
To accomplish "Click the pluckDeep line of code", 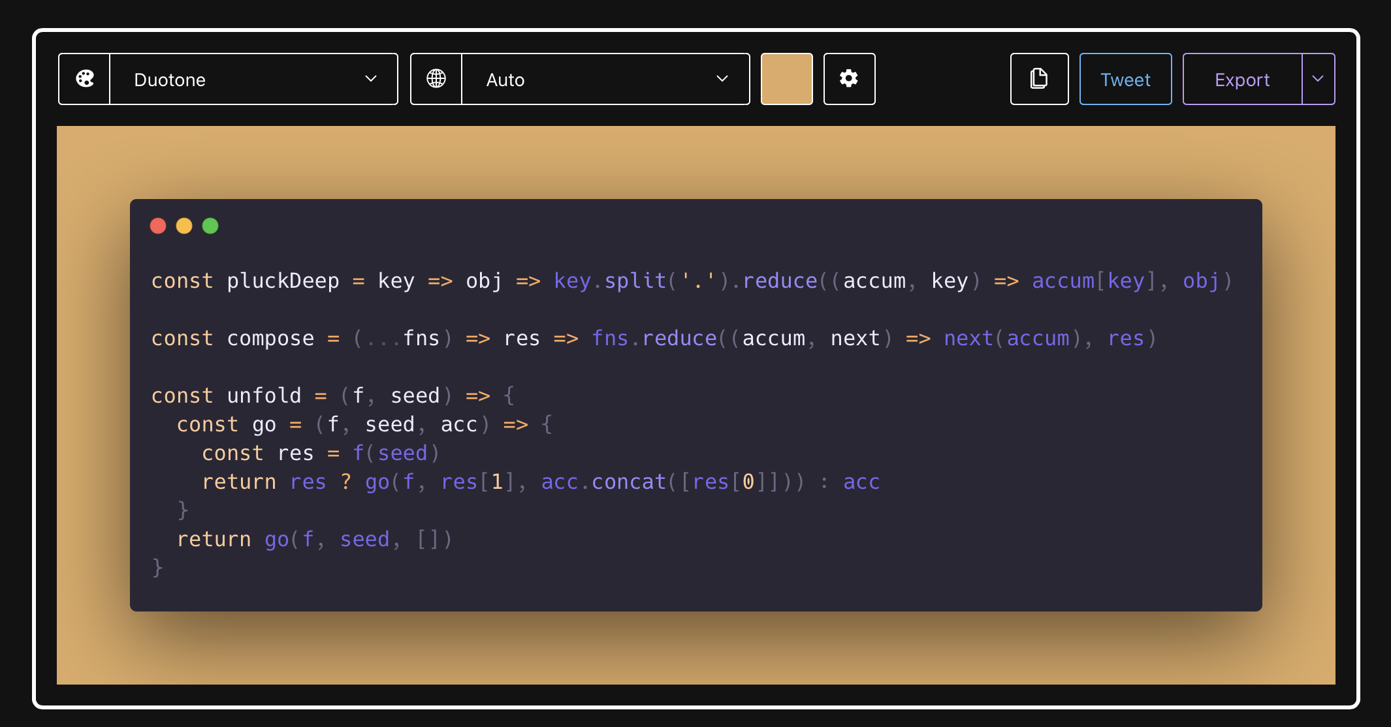I will pyautogui.click(x=691, y=281).
